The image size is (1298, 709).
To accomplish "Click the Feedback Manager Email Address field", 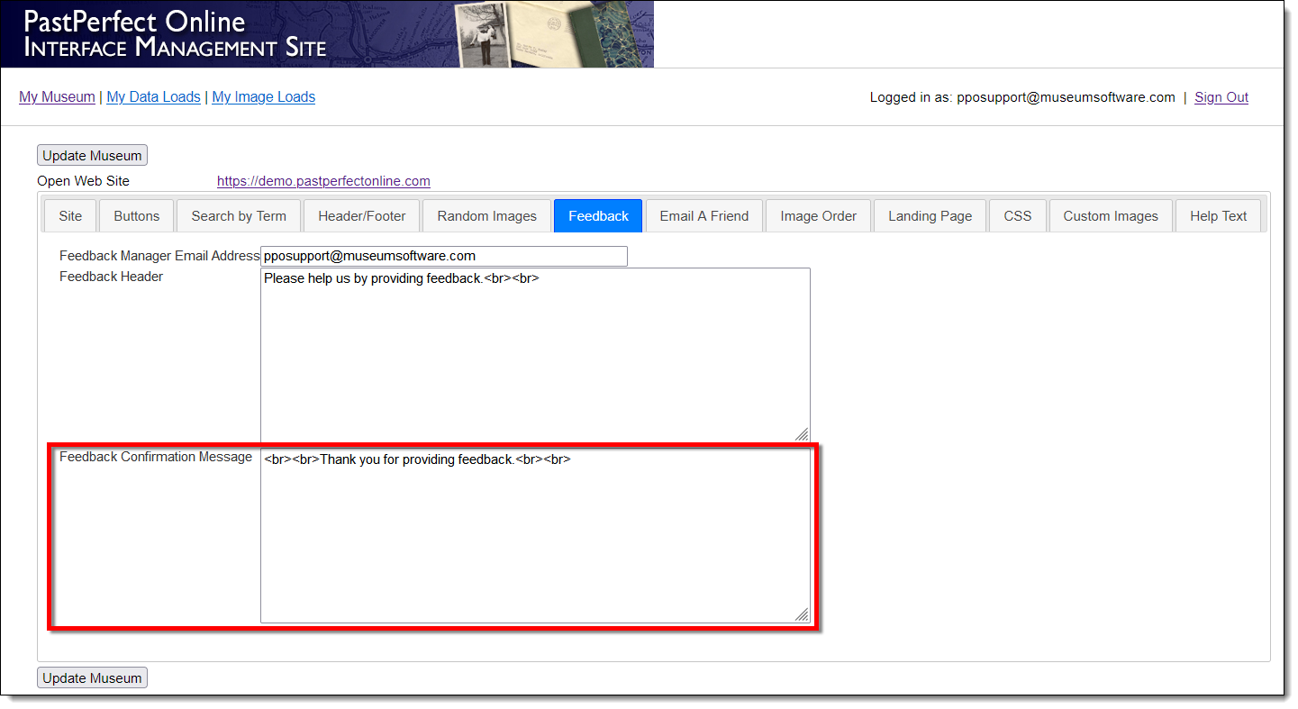I will (x=443, y=256).
